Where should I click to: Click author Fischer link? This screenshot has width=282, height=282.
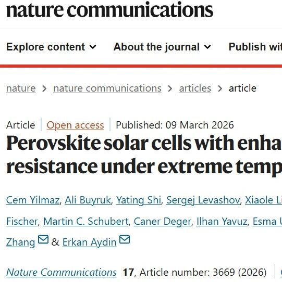click(22, 221)
